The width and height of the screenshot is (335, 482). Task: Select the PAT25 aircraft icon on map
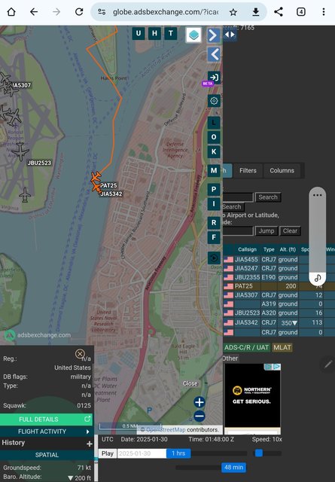96,177
